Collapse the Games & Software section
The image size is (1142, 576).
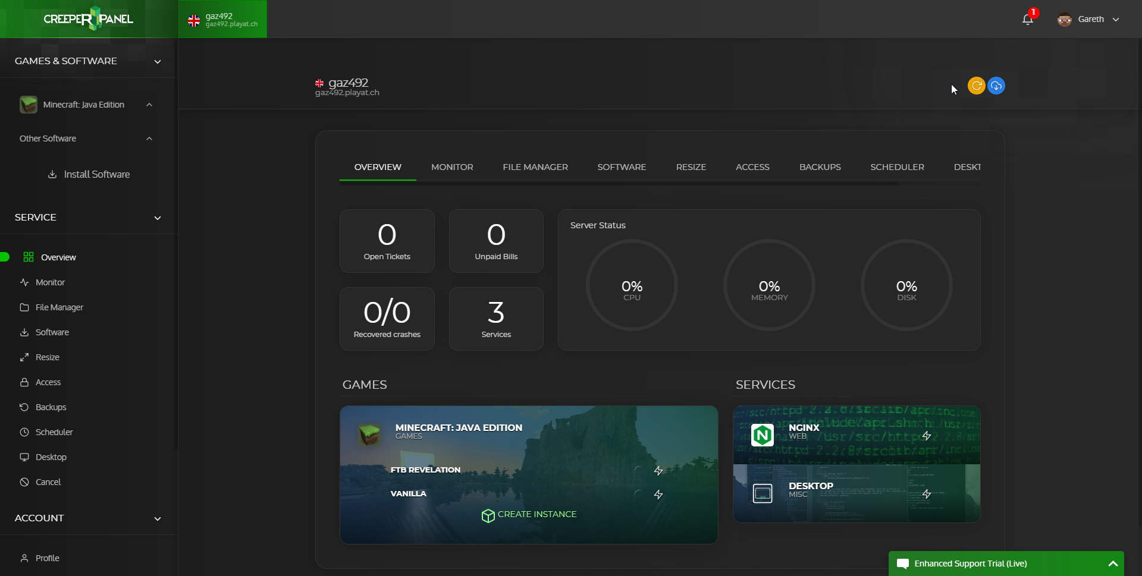pyautogui.click(x=158, y=61)
